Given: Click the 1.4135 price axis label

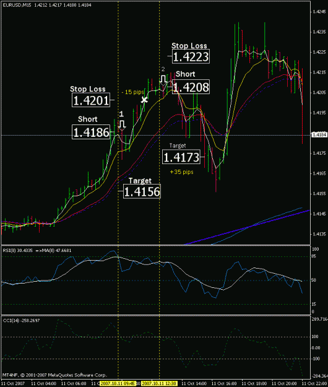Looking at the screenshot, I should tap(319, 234).
